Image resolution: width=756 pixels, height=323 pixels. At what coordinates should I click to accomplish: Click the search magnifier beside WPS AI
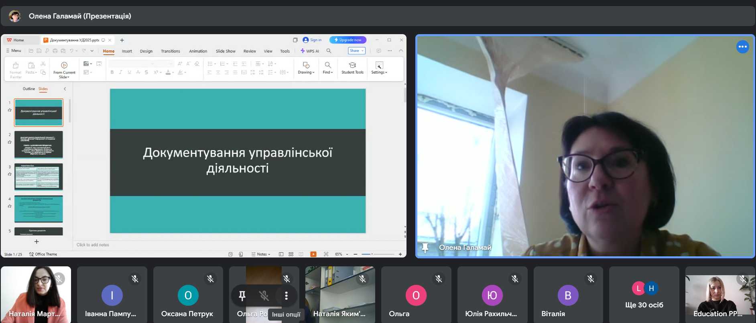329,51
